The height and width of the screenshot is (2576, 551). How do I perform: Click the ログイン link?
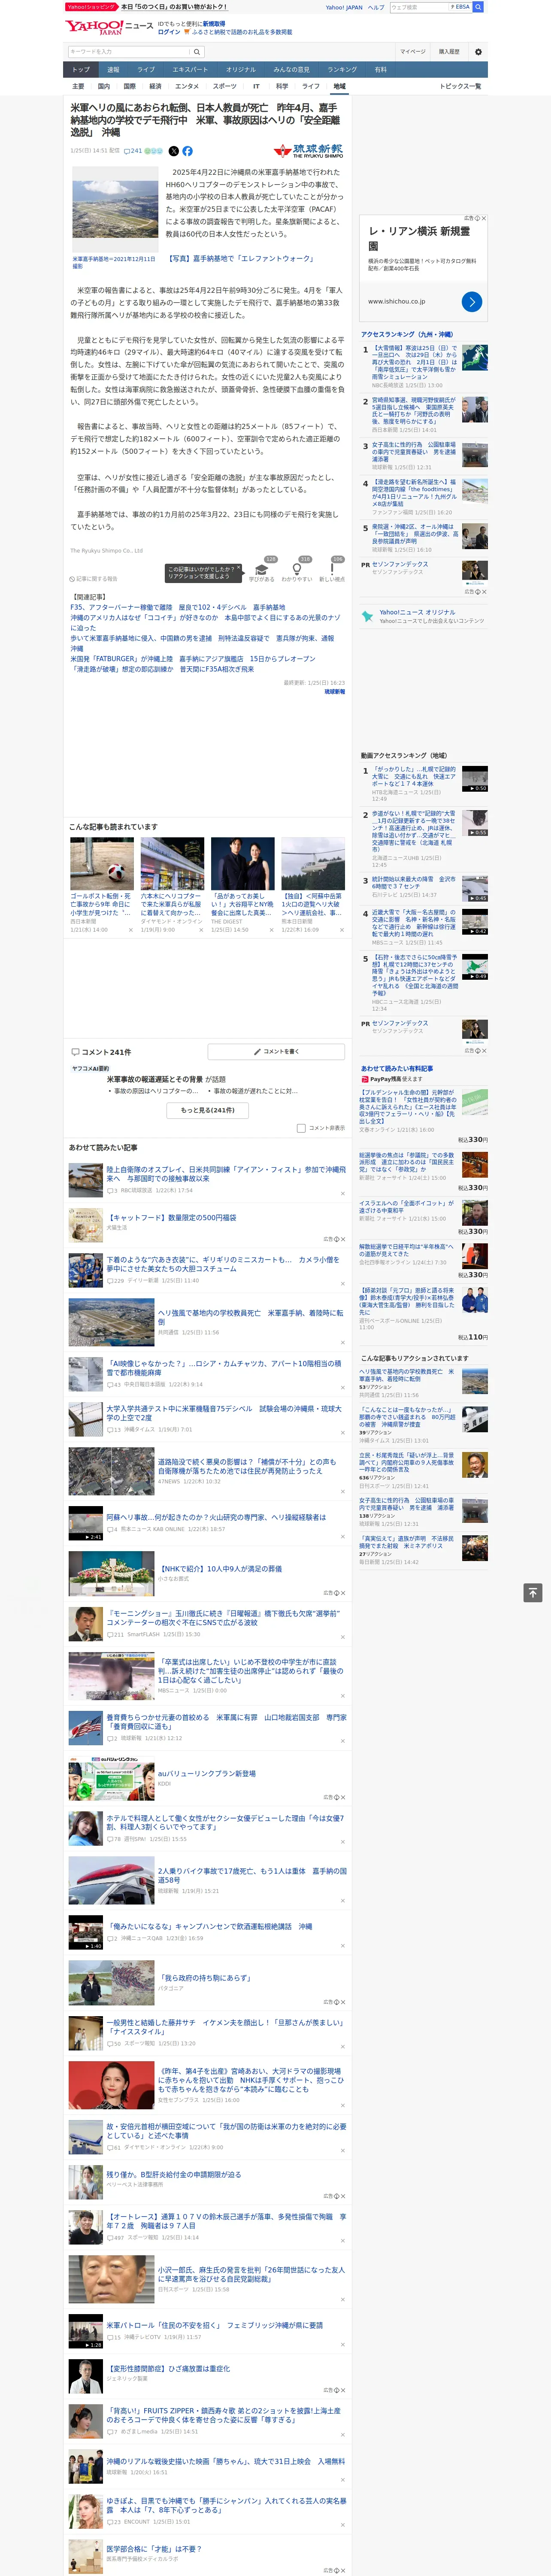169,32
